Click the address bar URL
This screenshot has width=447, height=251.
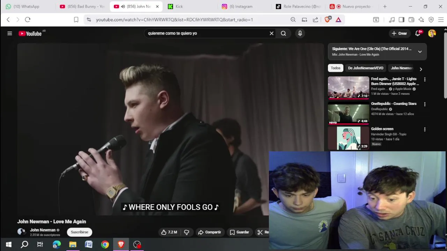click(x=174, y=20)
